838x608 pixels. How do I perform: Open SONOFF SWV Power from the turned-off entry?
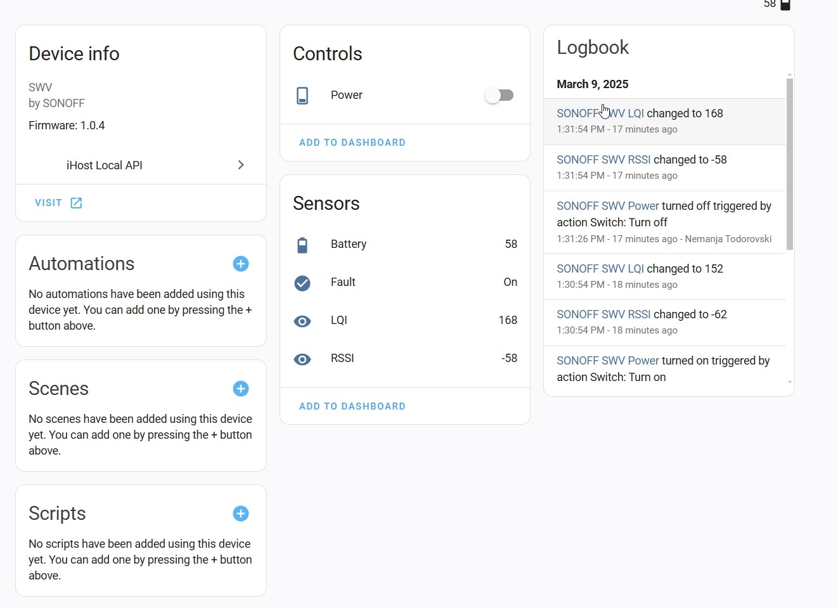[x=607, y=205]
